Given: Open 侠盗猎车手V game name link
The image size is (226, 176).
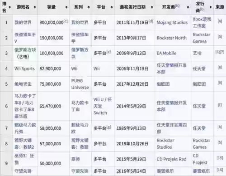Looking at the screenshot, I should point(25,38).
